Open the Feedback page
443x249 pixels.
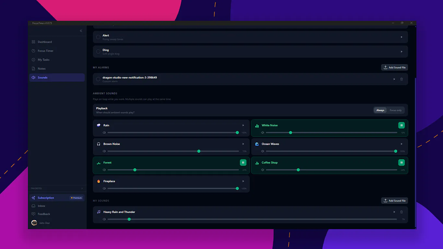coord(57,214)
